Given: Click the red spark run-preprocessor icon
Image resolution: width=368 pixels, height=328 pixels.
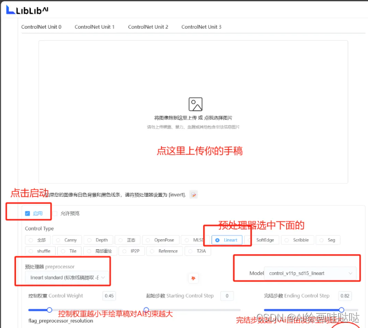Looking at the screenshot, I should pyautogui.click(x=193, y=278).
